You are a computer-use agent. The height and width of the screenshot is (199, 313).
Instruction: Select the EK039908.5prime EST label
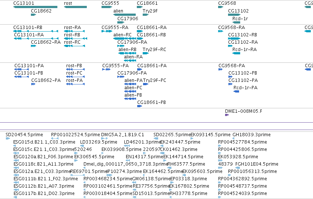[x=121, y=149]
